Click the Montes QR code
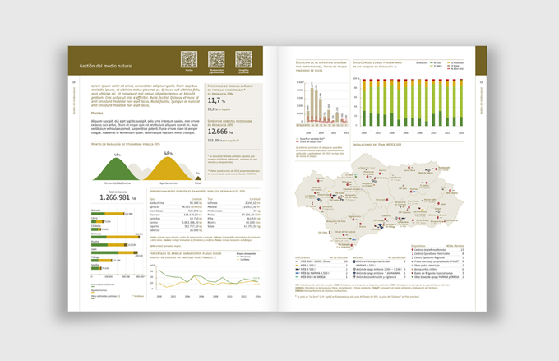Viewport: 559px width, 361px height. (x=189, y=60)
